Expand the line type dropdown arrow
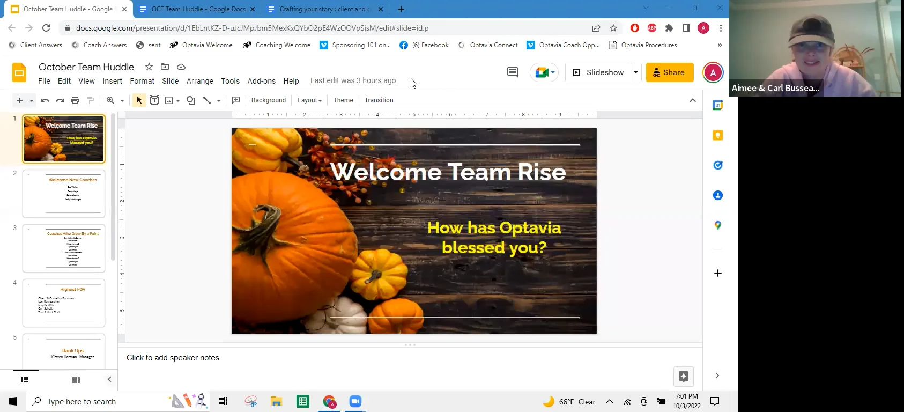This screenshot has height=412, width=904. (219, 100)
